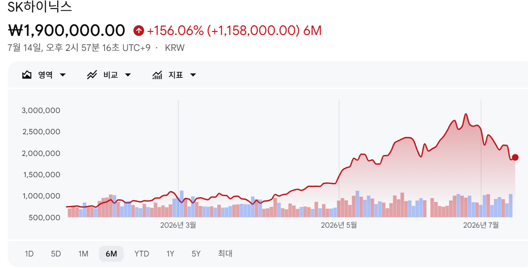Select the active 6M range
The width and height of the screenshot is (528, 268).
click(x=111, y=254)
